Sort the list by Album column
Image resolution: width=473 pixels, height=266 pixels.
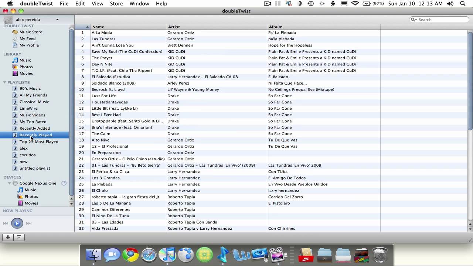point(324,27)
